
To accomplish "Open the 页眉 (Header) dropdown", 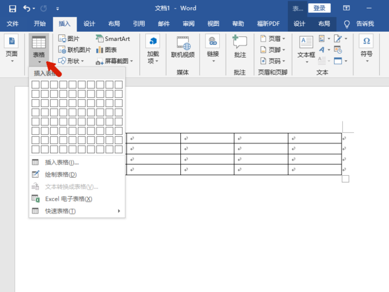I will click(273, 39).
